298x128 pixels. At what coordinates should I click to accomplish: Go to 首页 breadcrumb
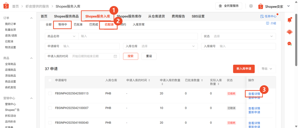(16, 6)
